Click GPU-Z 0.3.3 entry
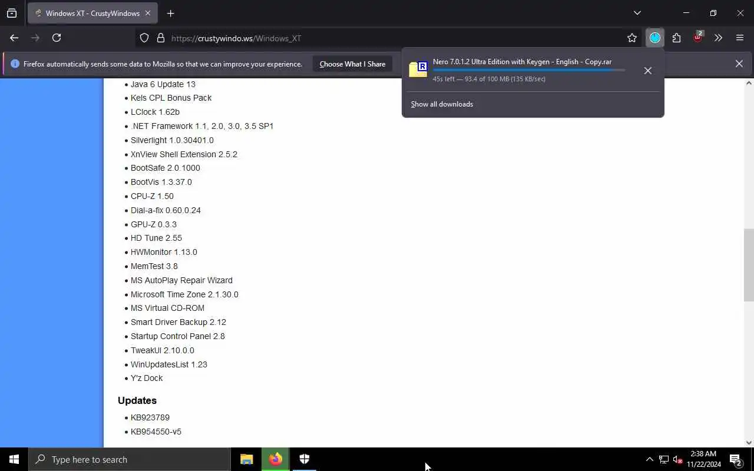The width and height of the screenshot is (754, 471). click(x=153, y=224)
